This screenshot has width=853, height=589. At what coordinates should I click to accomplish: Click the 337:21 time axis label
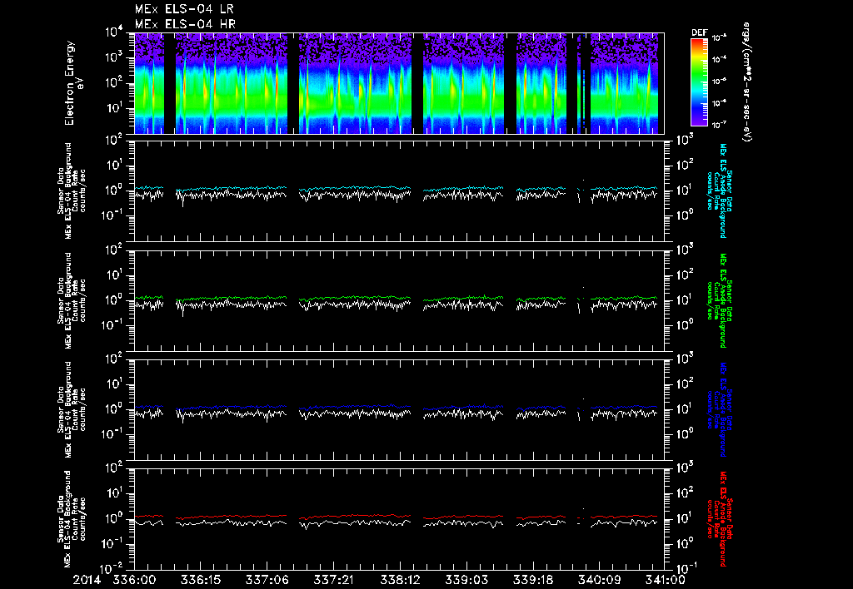[333, 580]
